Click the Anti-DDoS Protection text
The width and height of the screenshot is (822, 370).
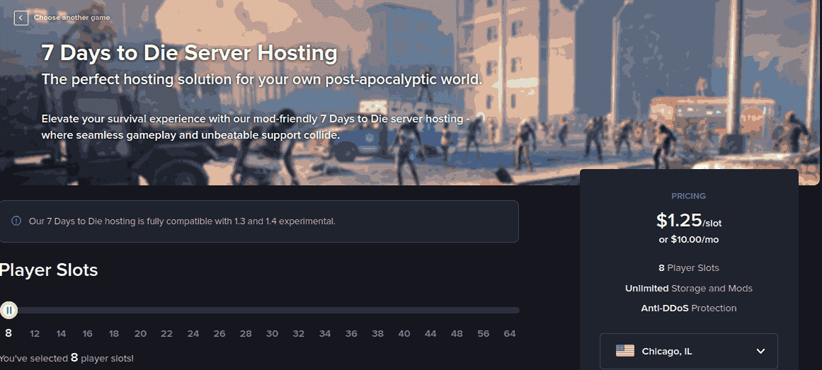[x=688, y=308]
